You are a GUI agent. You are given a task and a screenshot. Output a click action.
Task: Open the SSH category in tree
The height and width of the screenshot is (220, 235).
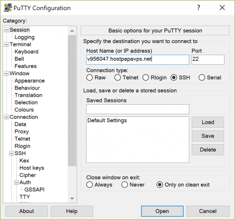(x=20, y=153)
